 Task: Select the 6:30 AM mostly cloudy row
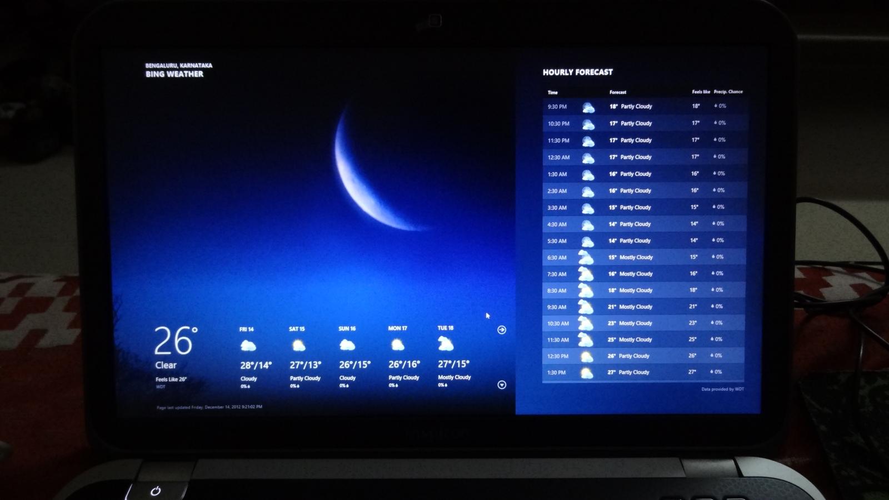643,257
